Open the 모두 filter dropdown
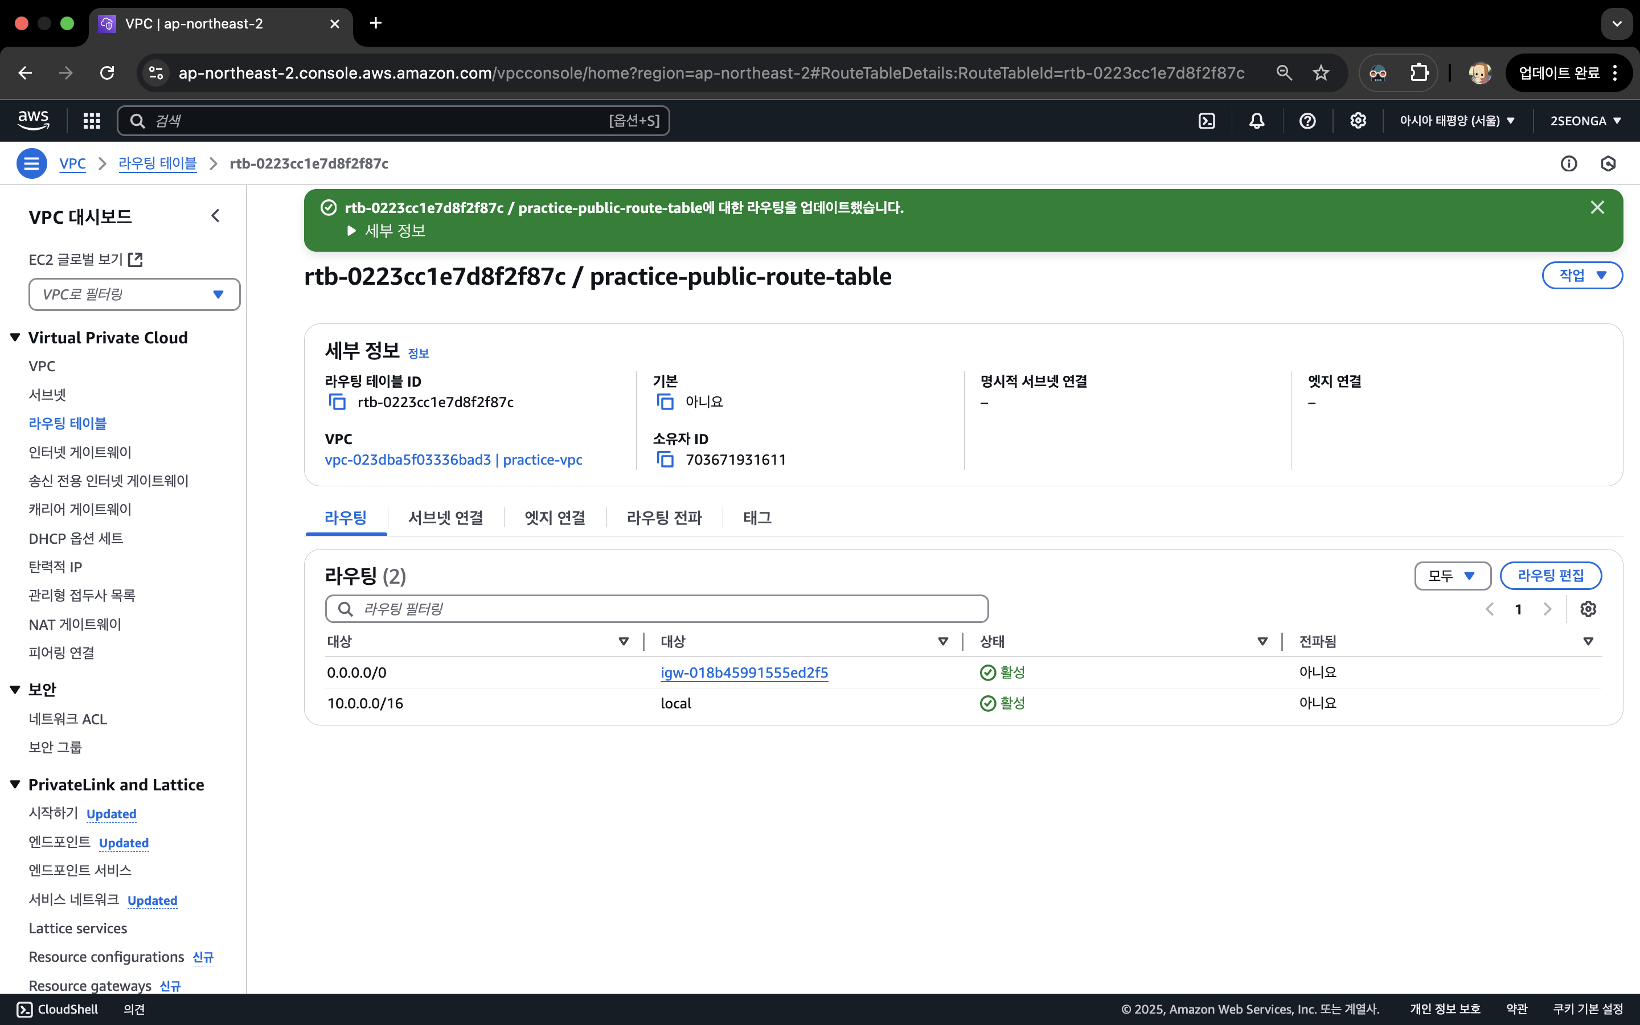This screenshot has height=1025, width=1640. tap(1452, 576)
